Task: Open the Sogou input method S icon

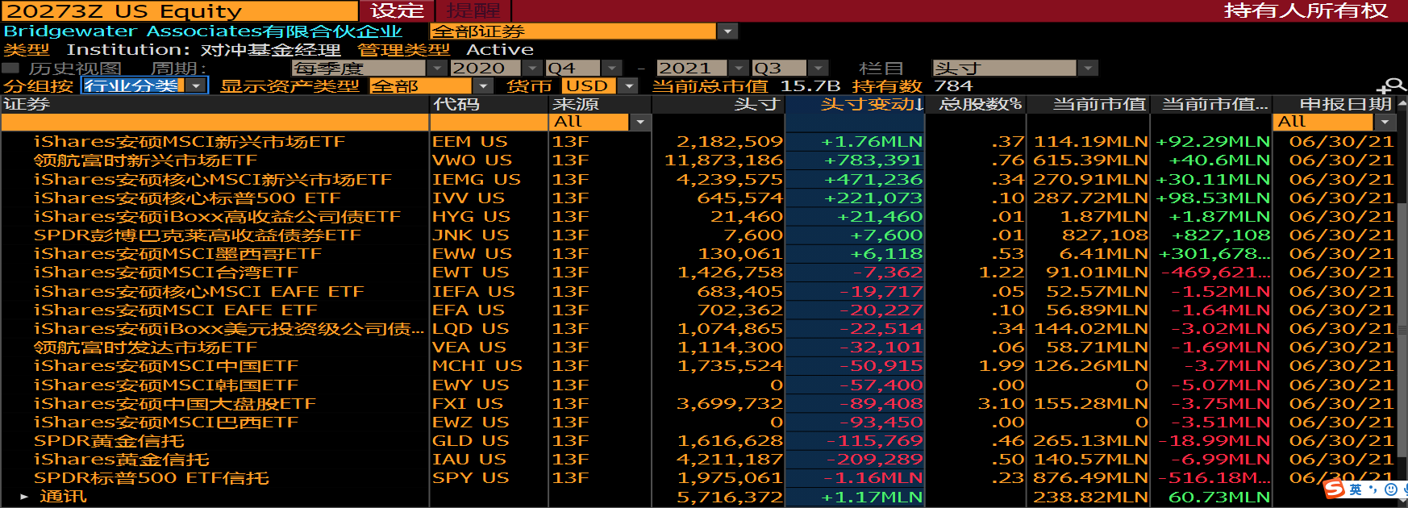Action: [1334, 489]
